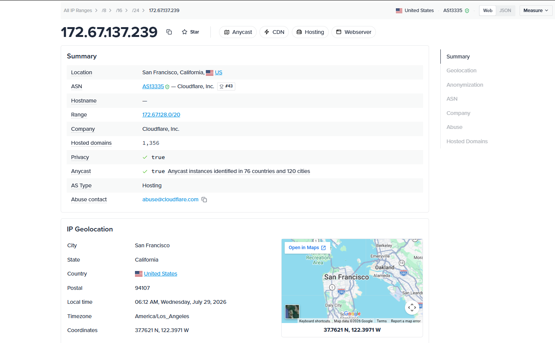
Task: Click Hosted domains count 1,356
Action: (151, 143)
